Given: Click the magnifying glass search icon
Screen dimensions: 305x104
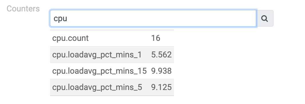Looking at the screenshot, I should click(265, 19).
